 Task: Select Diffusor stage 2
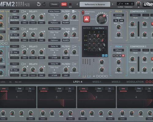coord(117,56)
